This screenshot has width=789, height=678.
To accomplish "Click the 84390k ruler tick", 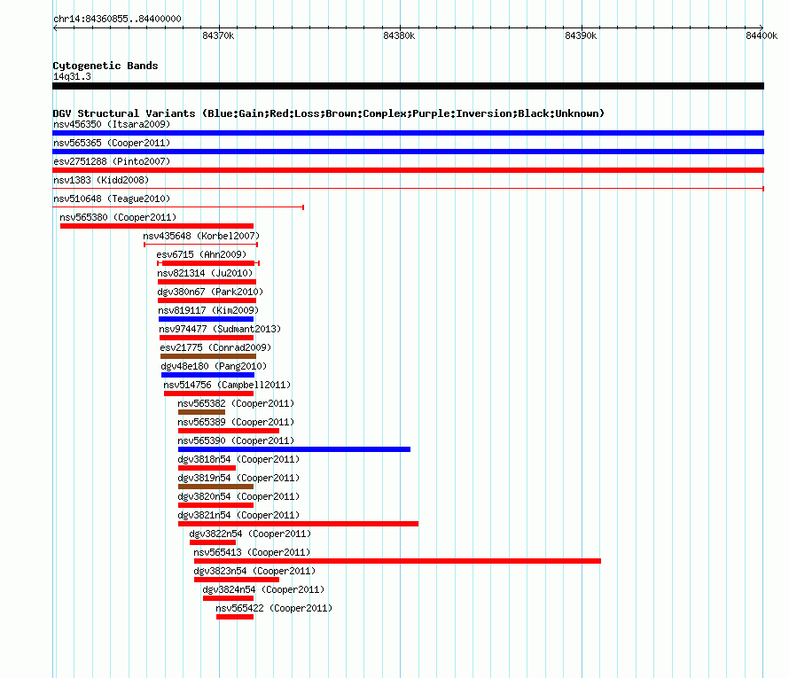I will pos(581,35).
